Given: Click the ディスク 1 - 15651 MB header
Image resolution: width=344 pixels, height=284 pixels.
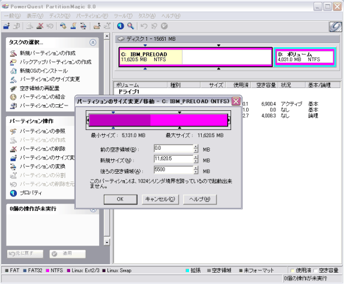Looking at the screenshot, I should point(228,39).
